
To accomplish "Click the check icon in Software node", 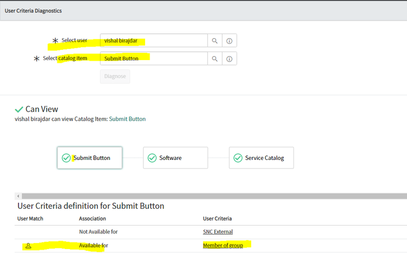I will [x=152, y=158].
